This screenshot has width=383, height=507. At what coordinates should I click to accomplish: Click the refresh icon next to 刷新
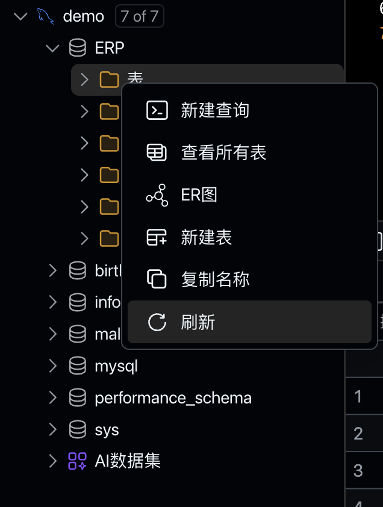156,322
